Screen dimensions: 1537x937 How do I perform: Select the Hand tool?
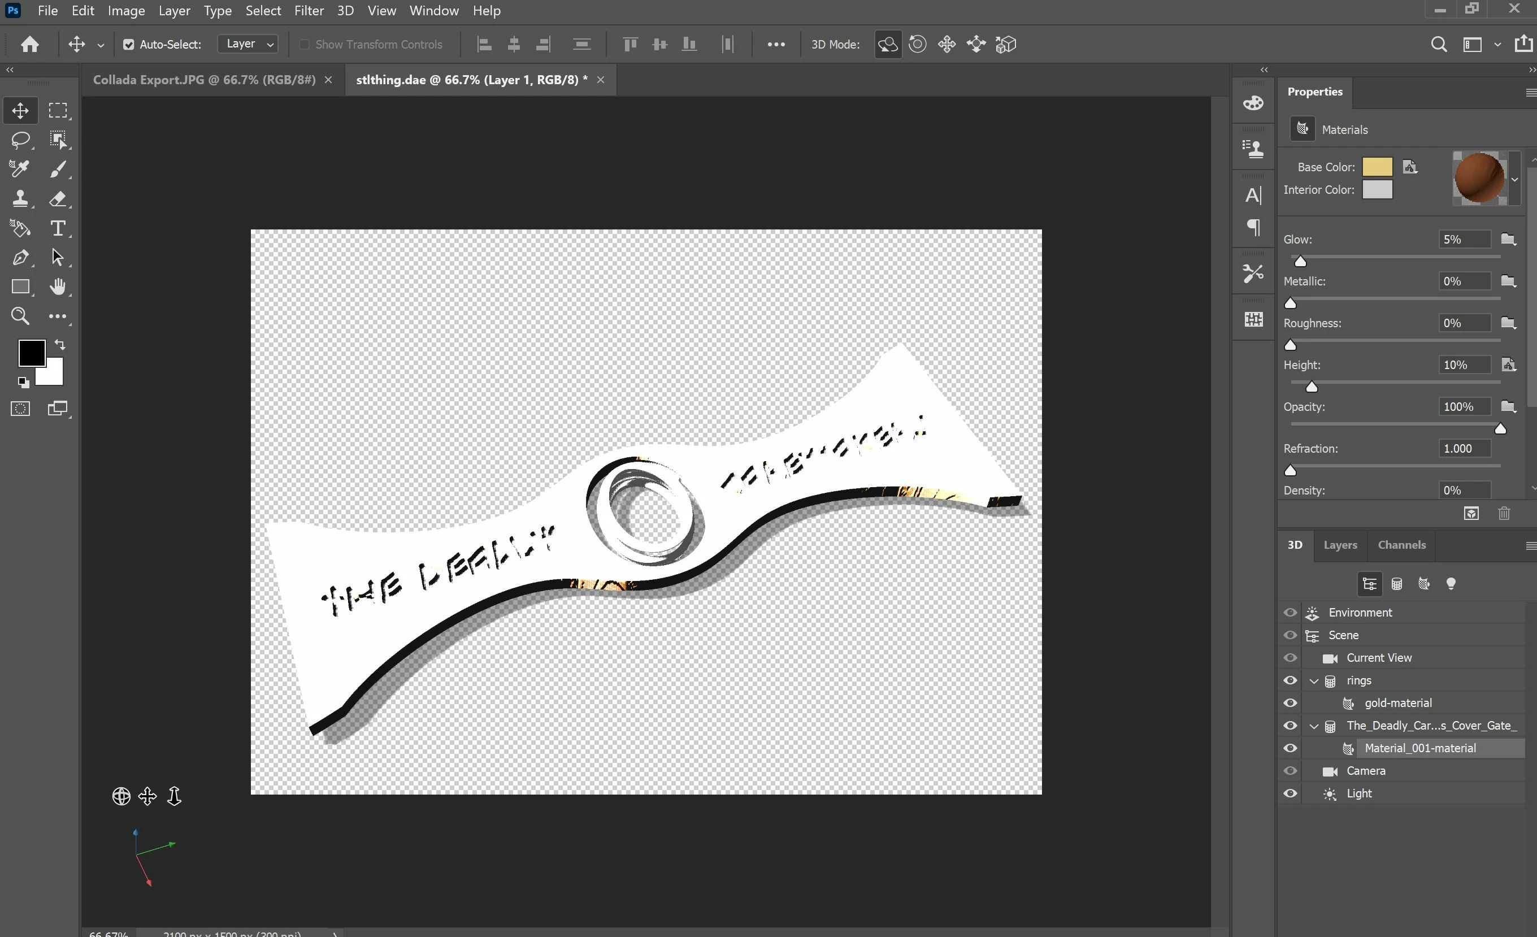[x=58, y=287]
